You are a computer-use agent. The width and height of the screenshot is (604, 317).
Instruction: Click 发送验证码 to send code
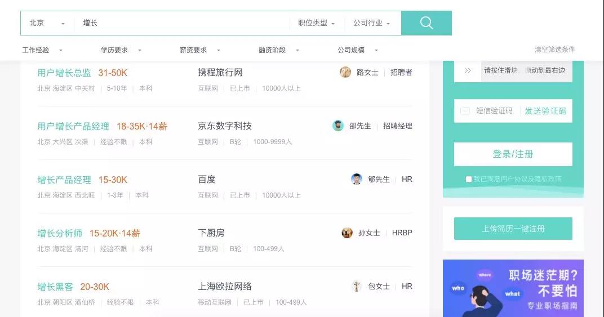coord(545,111)
